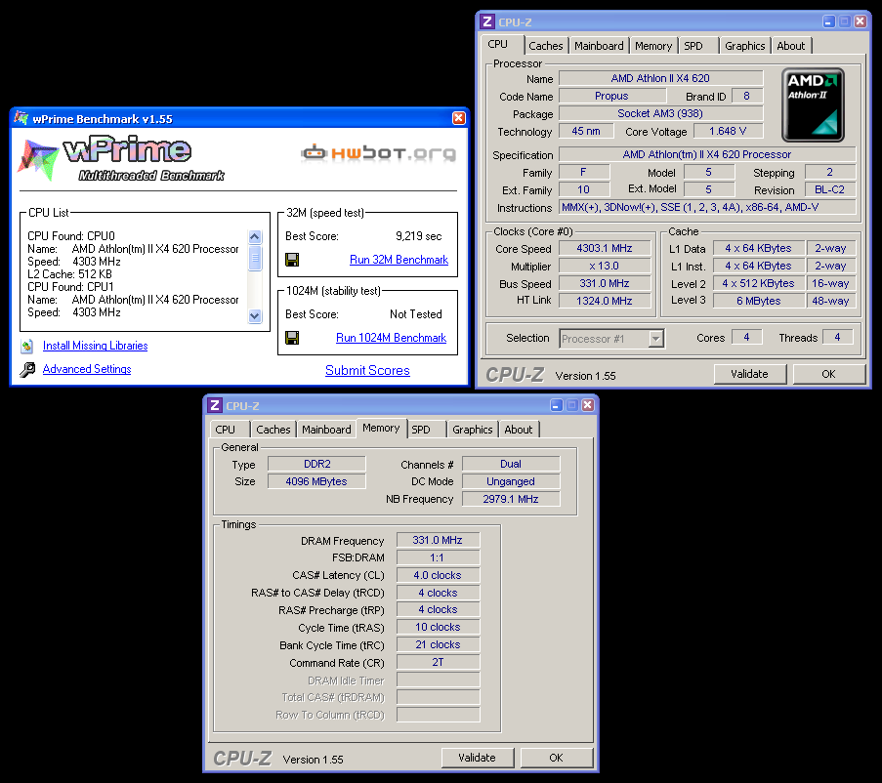
Task: Click Run 1024M Benchmark link
Action: click(391, 338)
